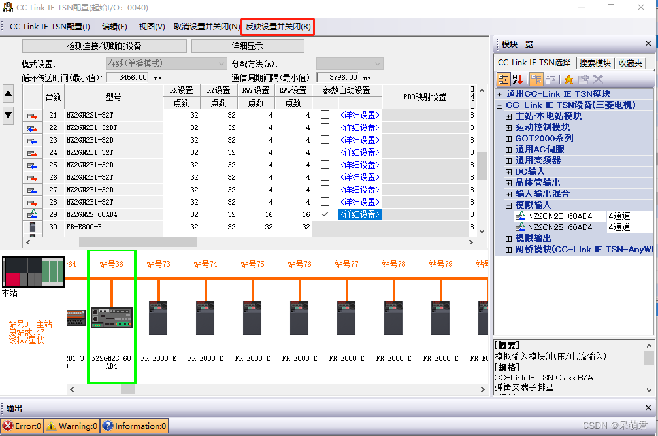The image size is (658, 436).
Task: Select FR-E800-E inverter image at 站号77
Action: point(346,317)
